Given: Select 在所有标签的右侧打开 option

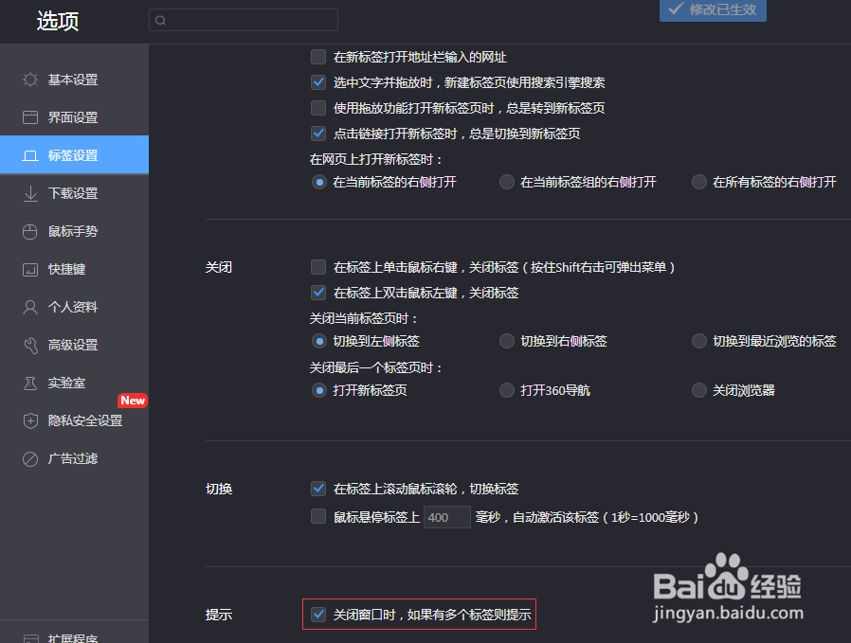Looking at the screenshot, I should pyautogui.click(x=698, y=181).
